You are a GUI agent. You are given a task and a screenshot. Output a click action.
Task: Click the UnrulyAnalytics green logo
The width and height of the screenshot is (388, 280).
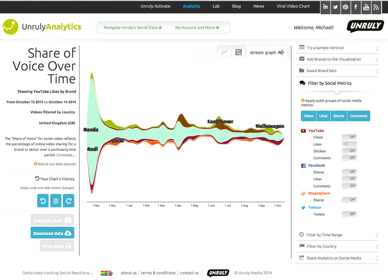pyautogui.click(x=42, y=27)
